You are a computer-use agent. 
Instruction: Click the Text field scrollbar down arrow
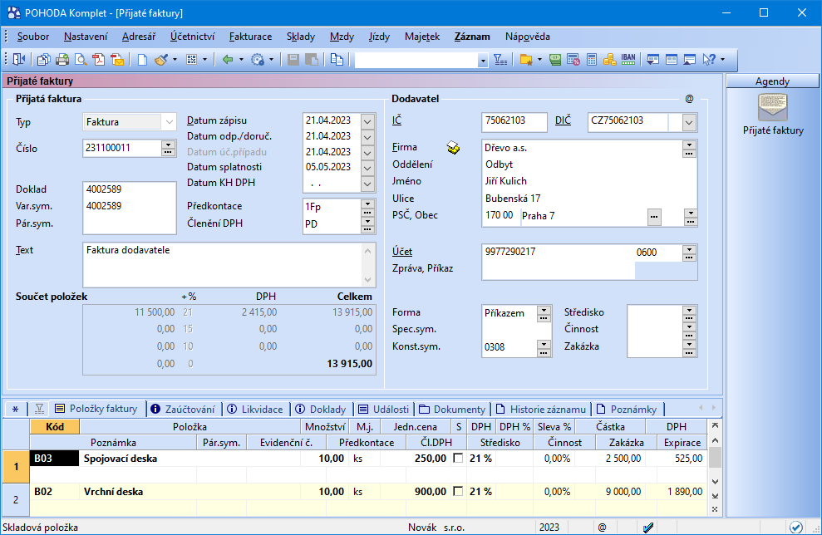pos(367,279)
